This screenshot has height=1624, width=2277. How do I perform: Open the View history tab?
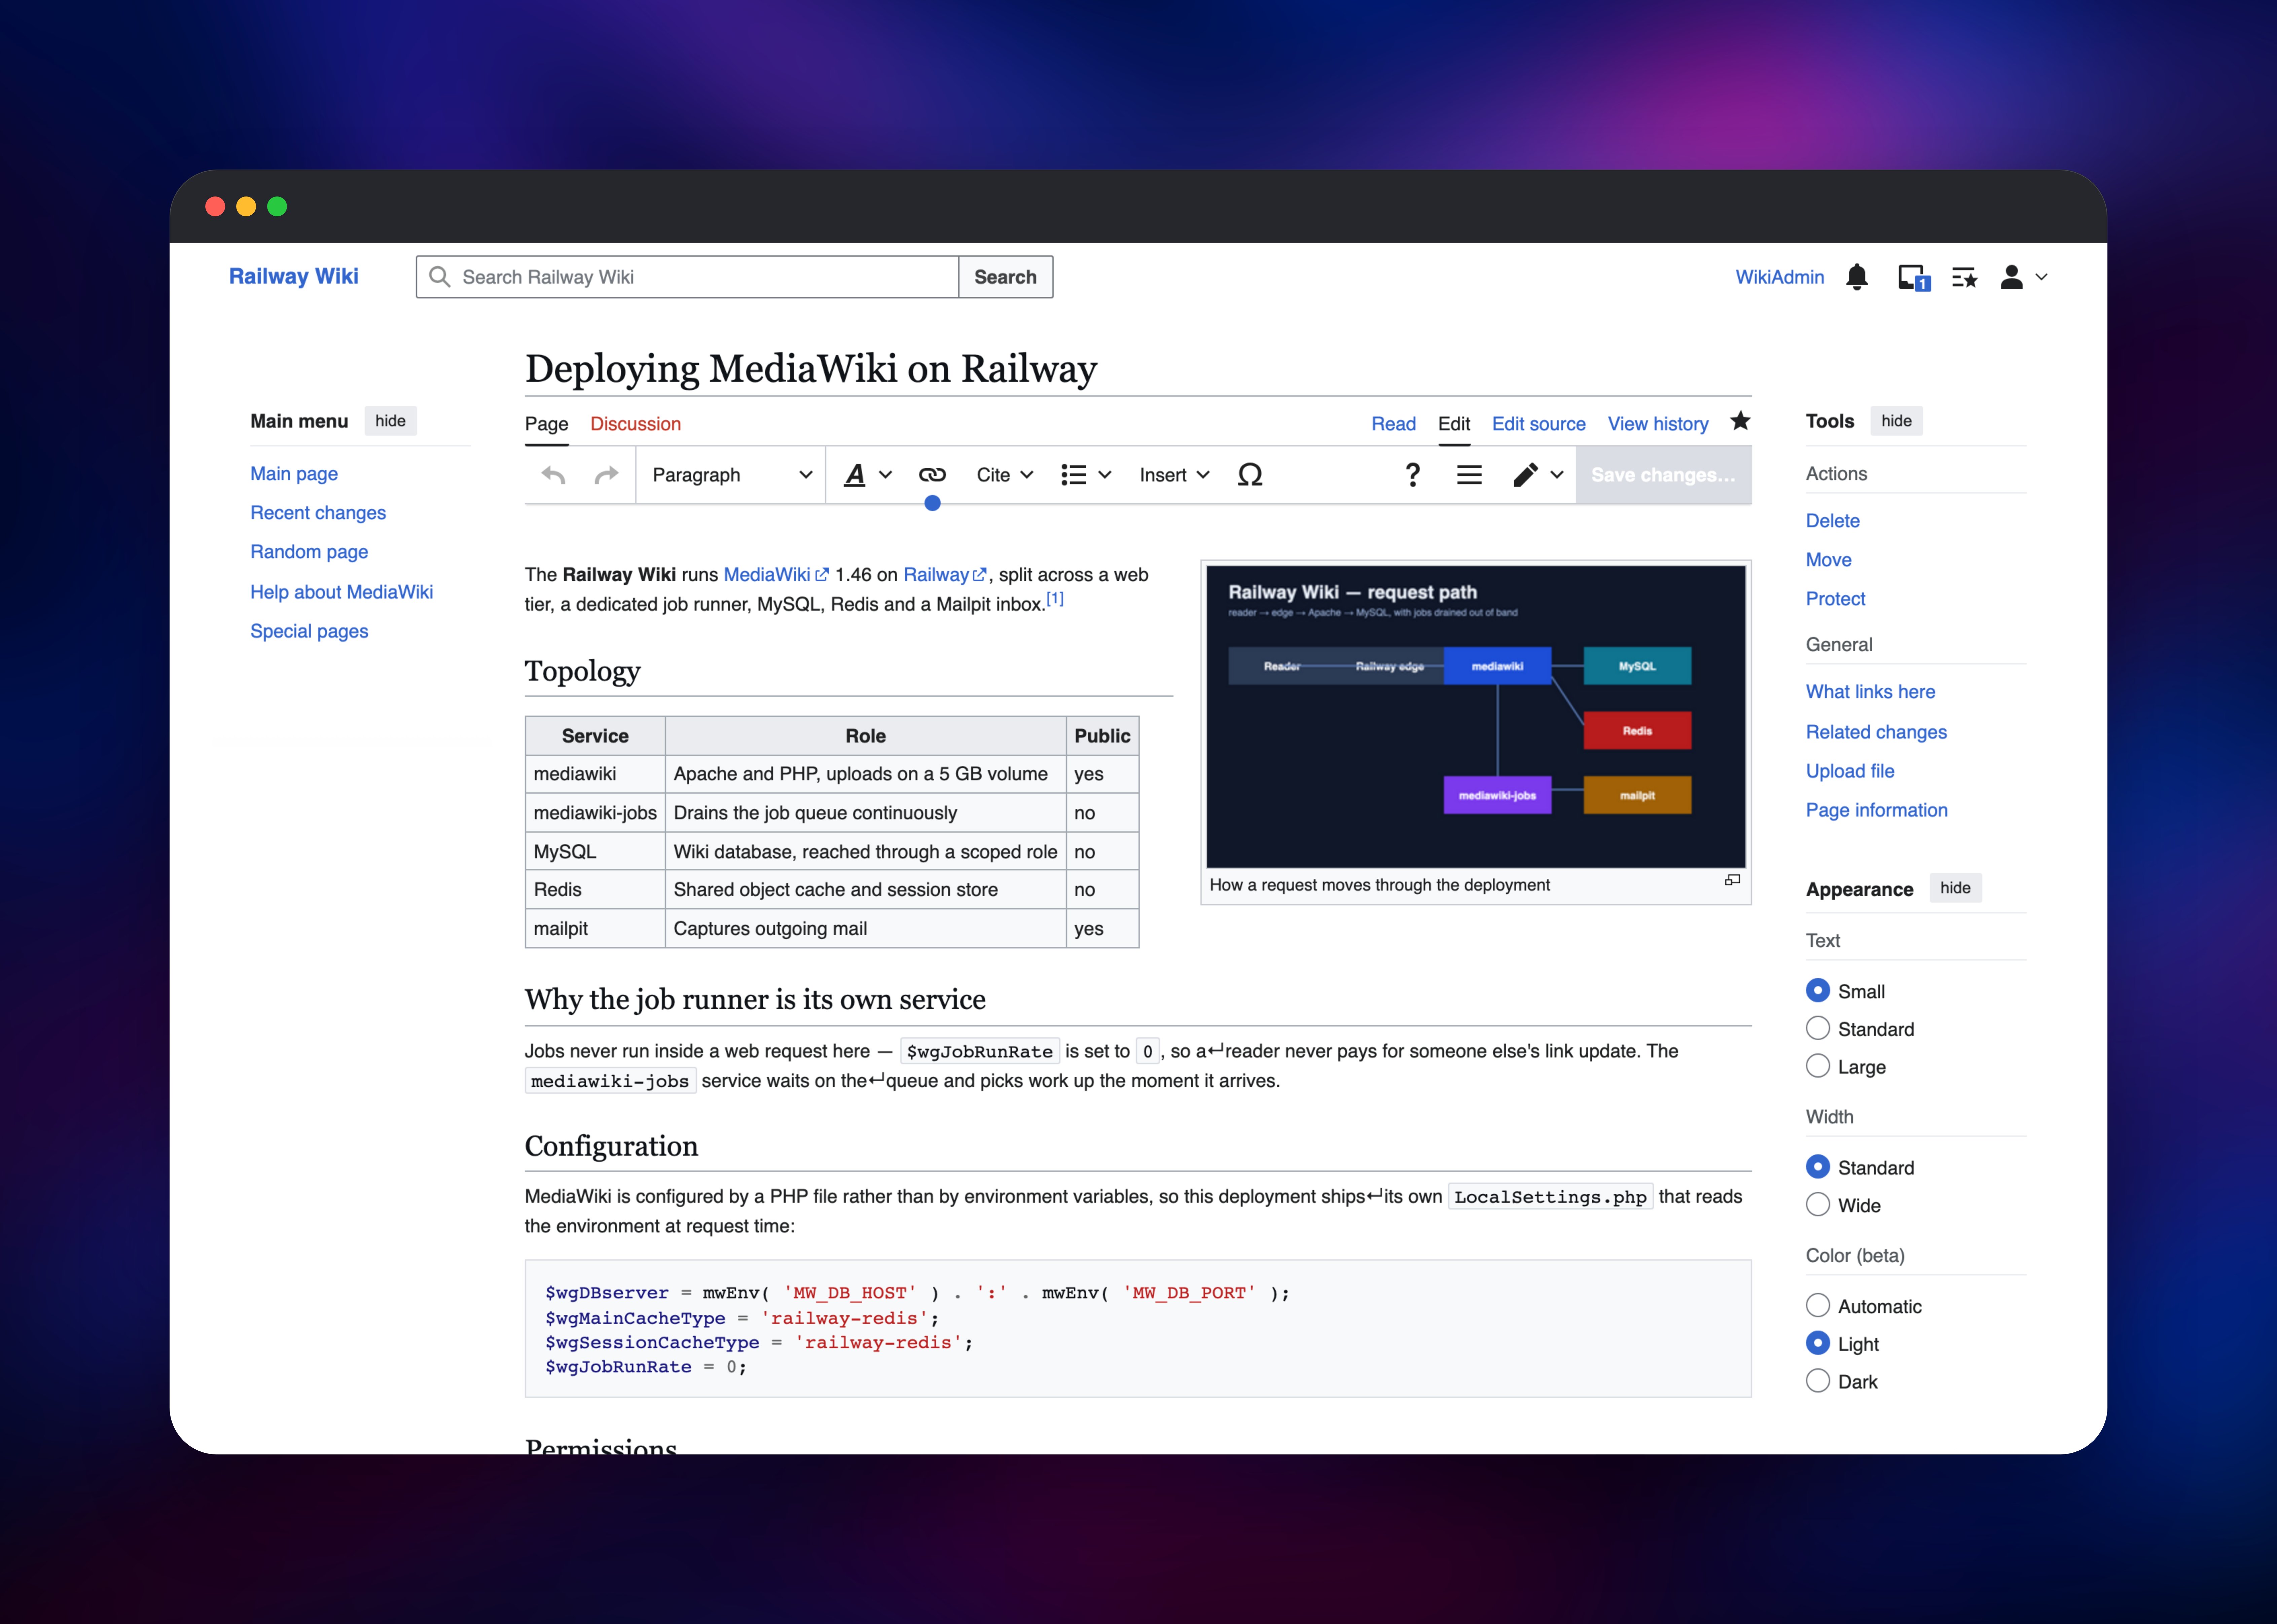1658,424
